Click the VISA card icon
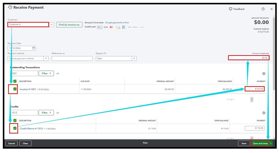 click(106, 27)
